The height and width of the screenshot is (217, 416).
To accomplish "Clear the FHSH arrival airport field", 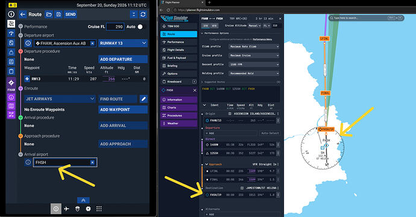I will [x=92, y=162].
